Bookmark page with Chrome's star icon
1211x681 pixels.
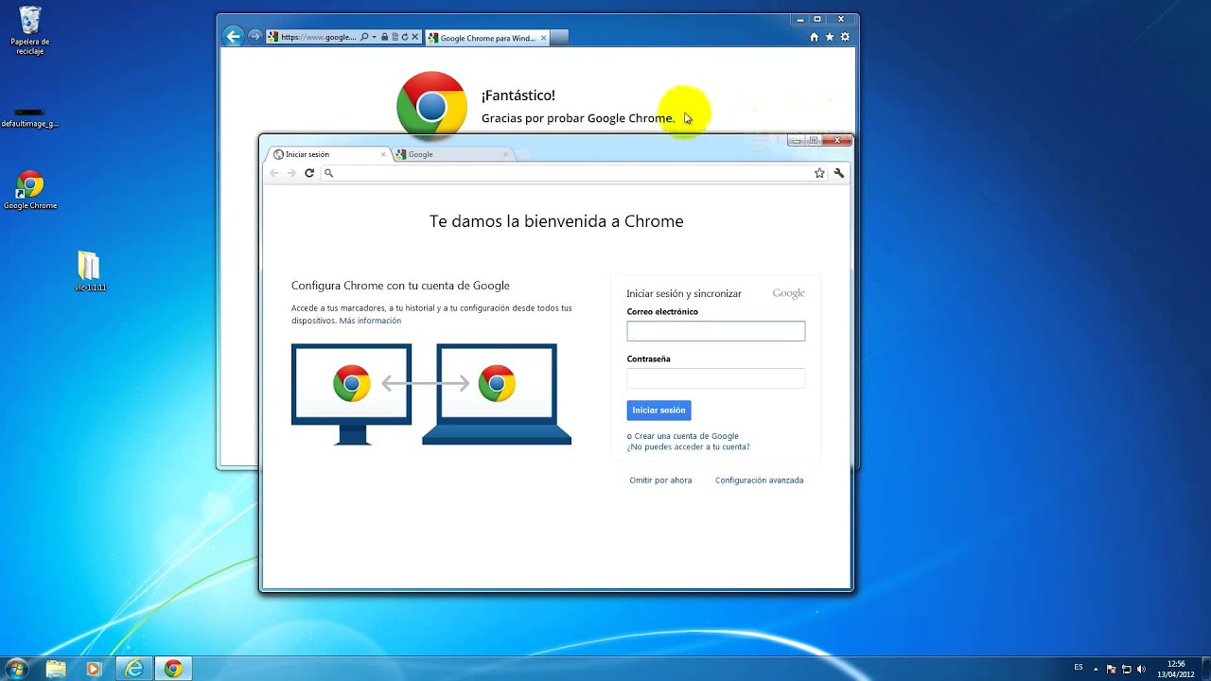tap(819, 173)
